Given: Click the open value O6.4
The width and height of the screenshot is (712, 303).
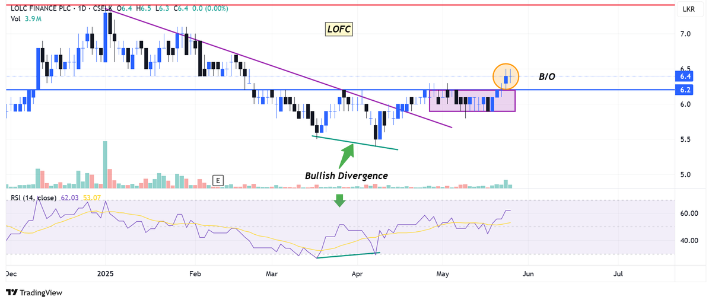Looking at the screenshot, I should tap(125, 9).
